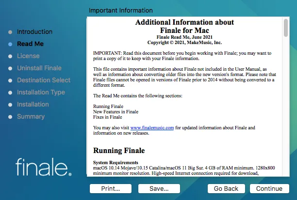
Task: Click 'The Read Me contains the following sections:'
Action: coord(138,96)
